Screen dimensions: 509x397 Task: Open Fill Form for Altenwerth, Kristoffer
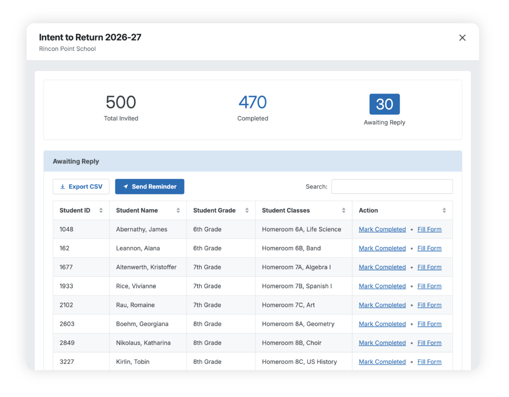[429, 267]
